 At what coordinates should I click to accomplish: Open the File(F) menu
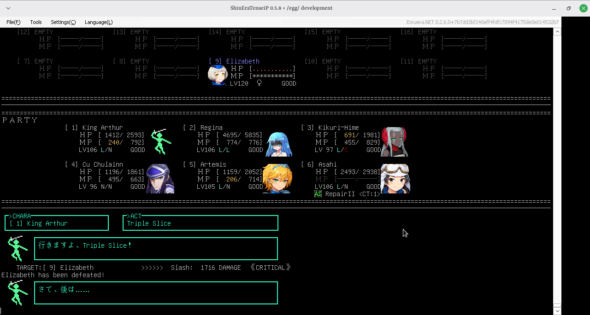tap(13, 22)
